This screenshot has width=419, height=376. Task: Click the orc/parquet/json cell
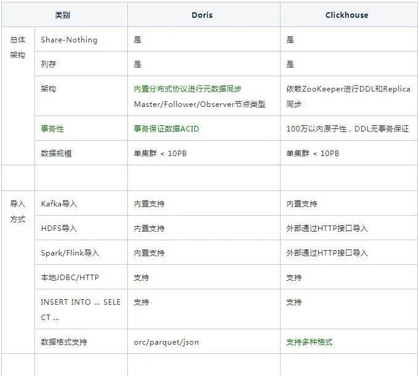(x=204, y=342)
